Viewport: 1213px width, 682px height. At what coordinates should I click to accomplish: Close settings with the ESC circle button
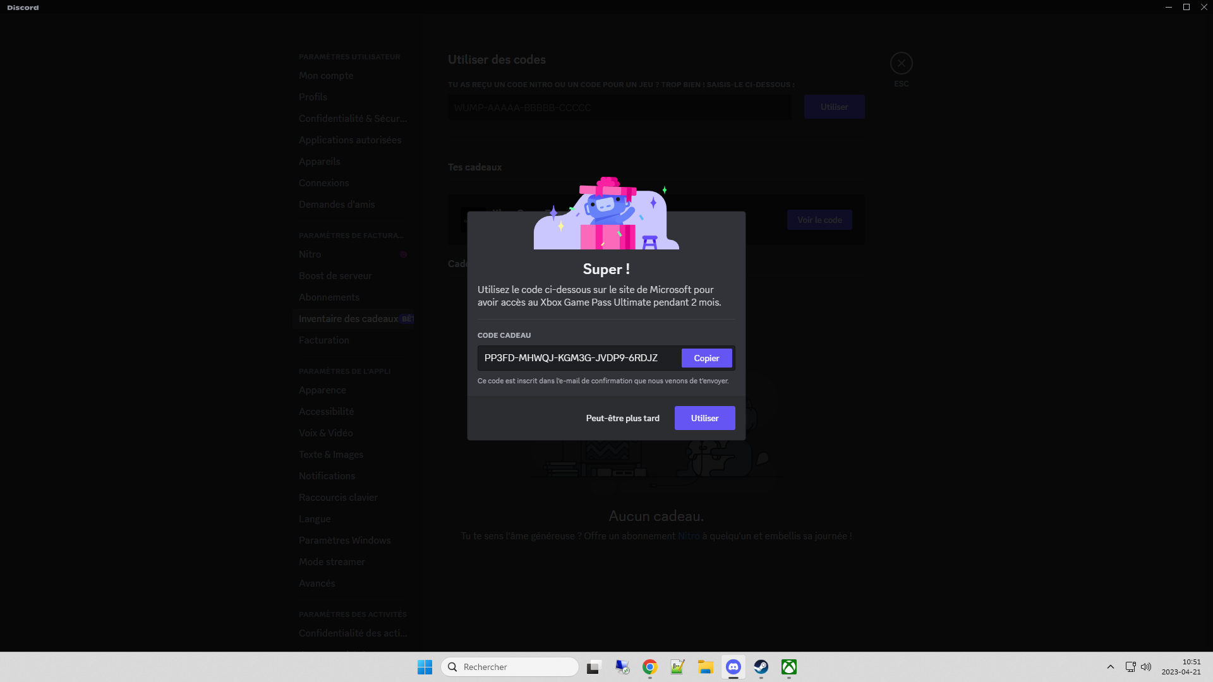point(901,63)
